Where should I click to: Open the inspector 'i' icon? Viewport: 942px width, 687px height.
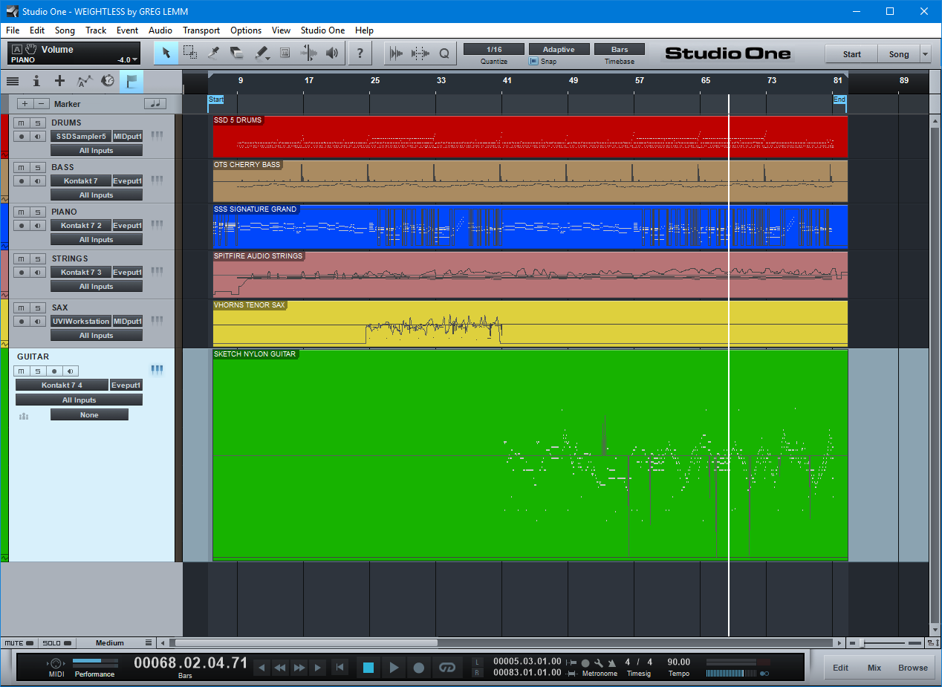(36, 81)
